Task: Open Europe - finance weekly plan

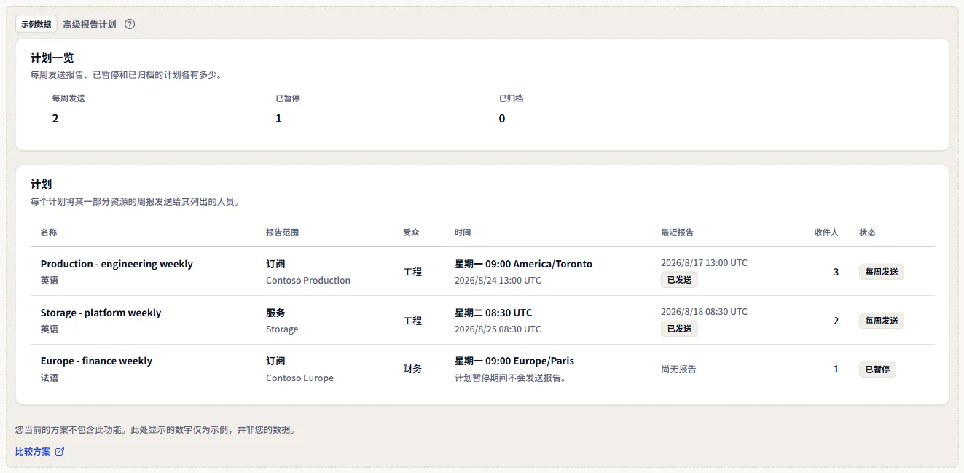Action: (x=96, y=361)
